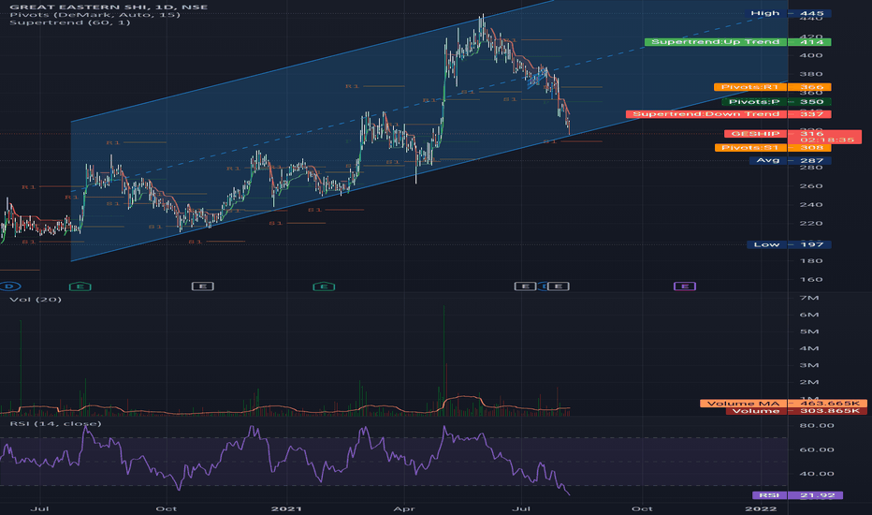The image size is (872, 515).
Task: Click the 3M volume axis tick
Action: [809, 365]
